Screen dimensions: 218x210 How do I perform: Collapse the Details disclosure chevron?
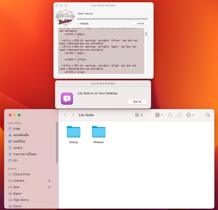[78, 24]
